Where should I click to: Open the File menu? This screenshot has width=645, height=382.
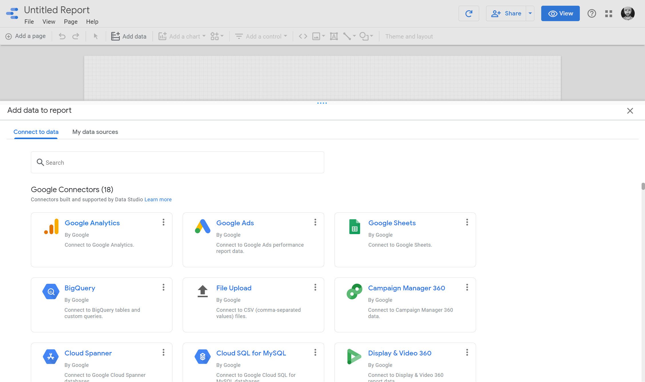click(29, 22)
